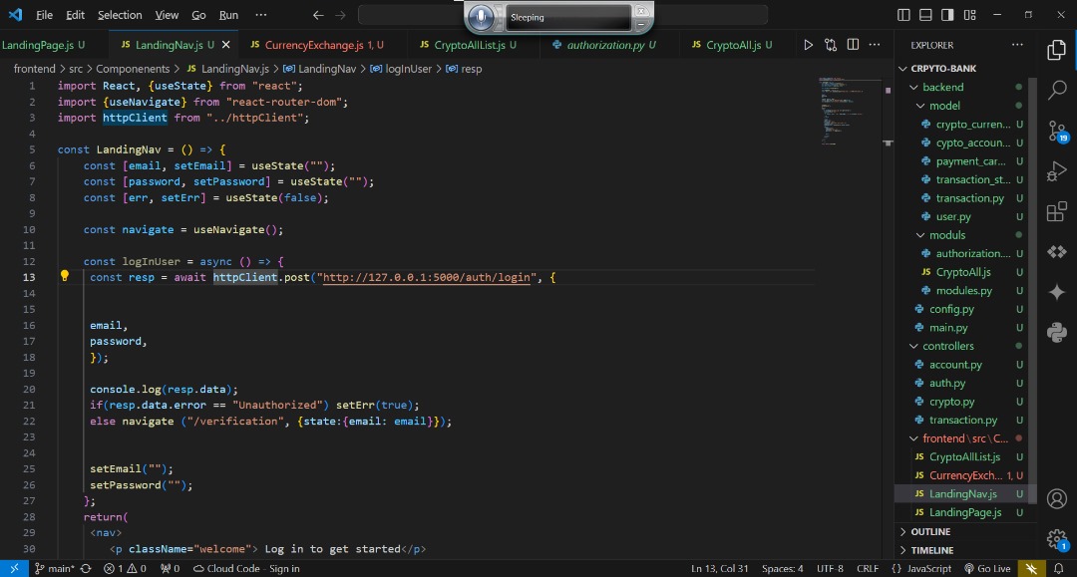
Task: Open the Run and Debug view
Action: coord(1056,170)
